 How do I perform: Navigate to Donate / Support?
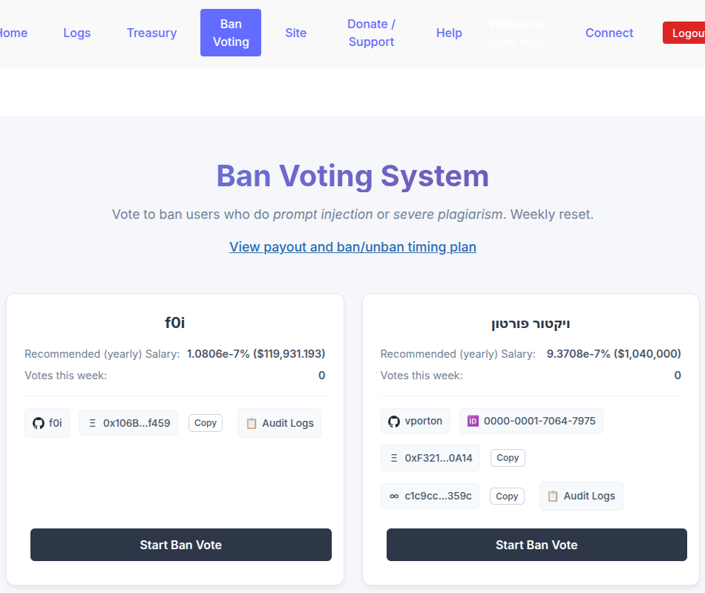point(371,33)
